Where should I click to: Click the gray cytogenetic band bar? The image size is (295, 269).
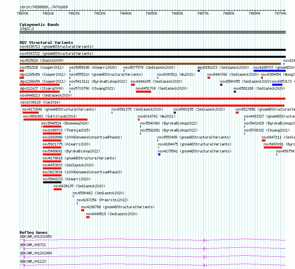pyautogui.click(x=152, y=32)
